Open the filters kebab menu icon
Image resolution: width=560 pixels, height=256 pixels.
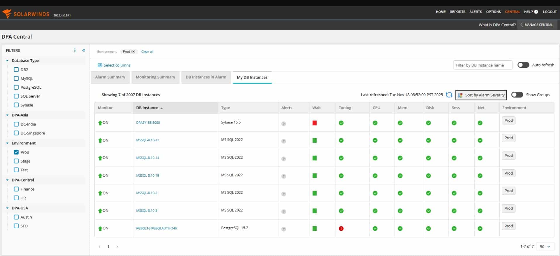point(75,50)
